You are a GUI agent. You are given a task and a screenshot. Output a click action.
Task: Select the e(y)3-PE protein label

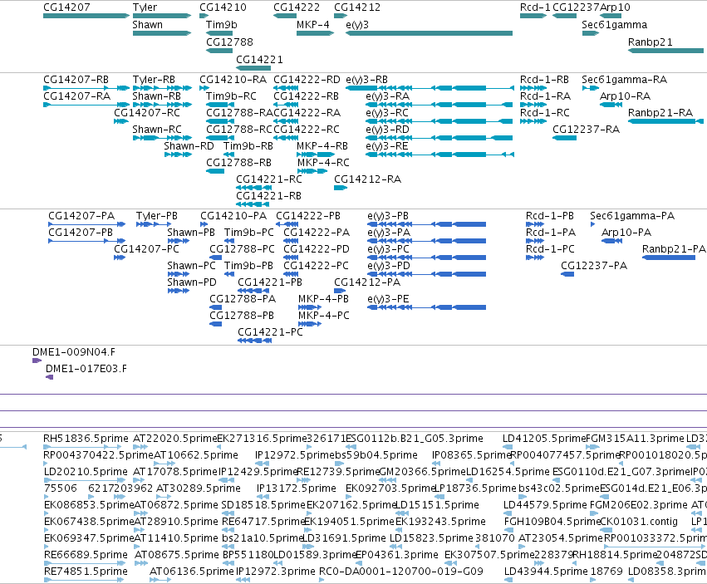[388, 299]
